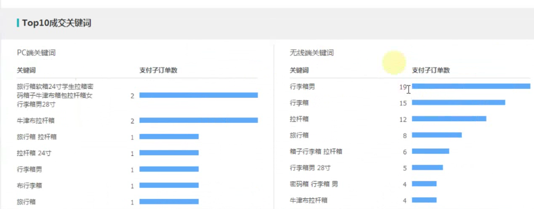534x209 pixels.
Task: Click the Top10成交关键词 section heading
Action: pyautogui.click(x=56, y=23)
